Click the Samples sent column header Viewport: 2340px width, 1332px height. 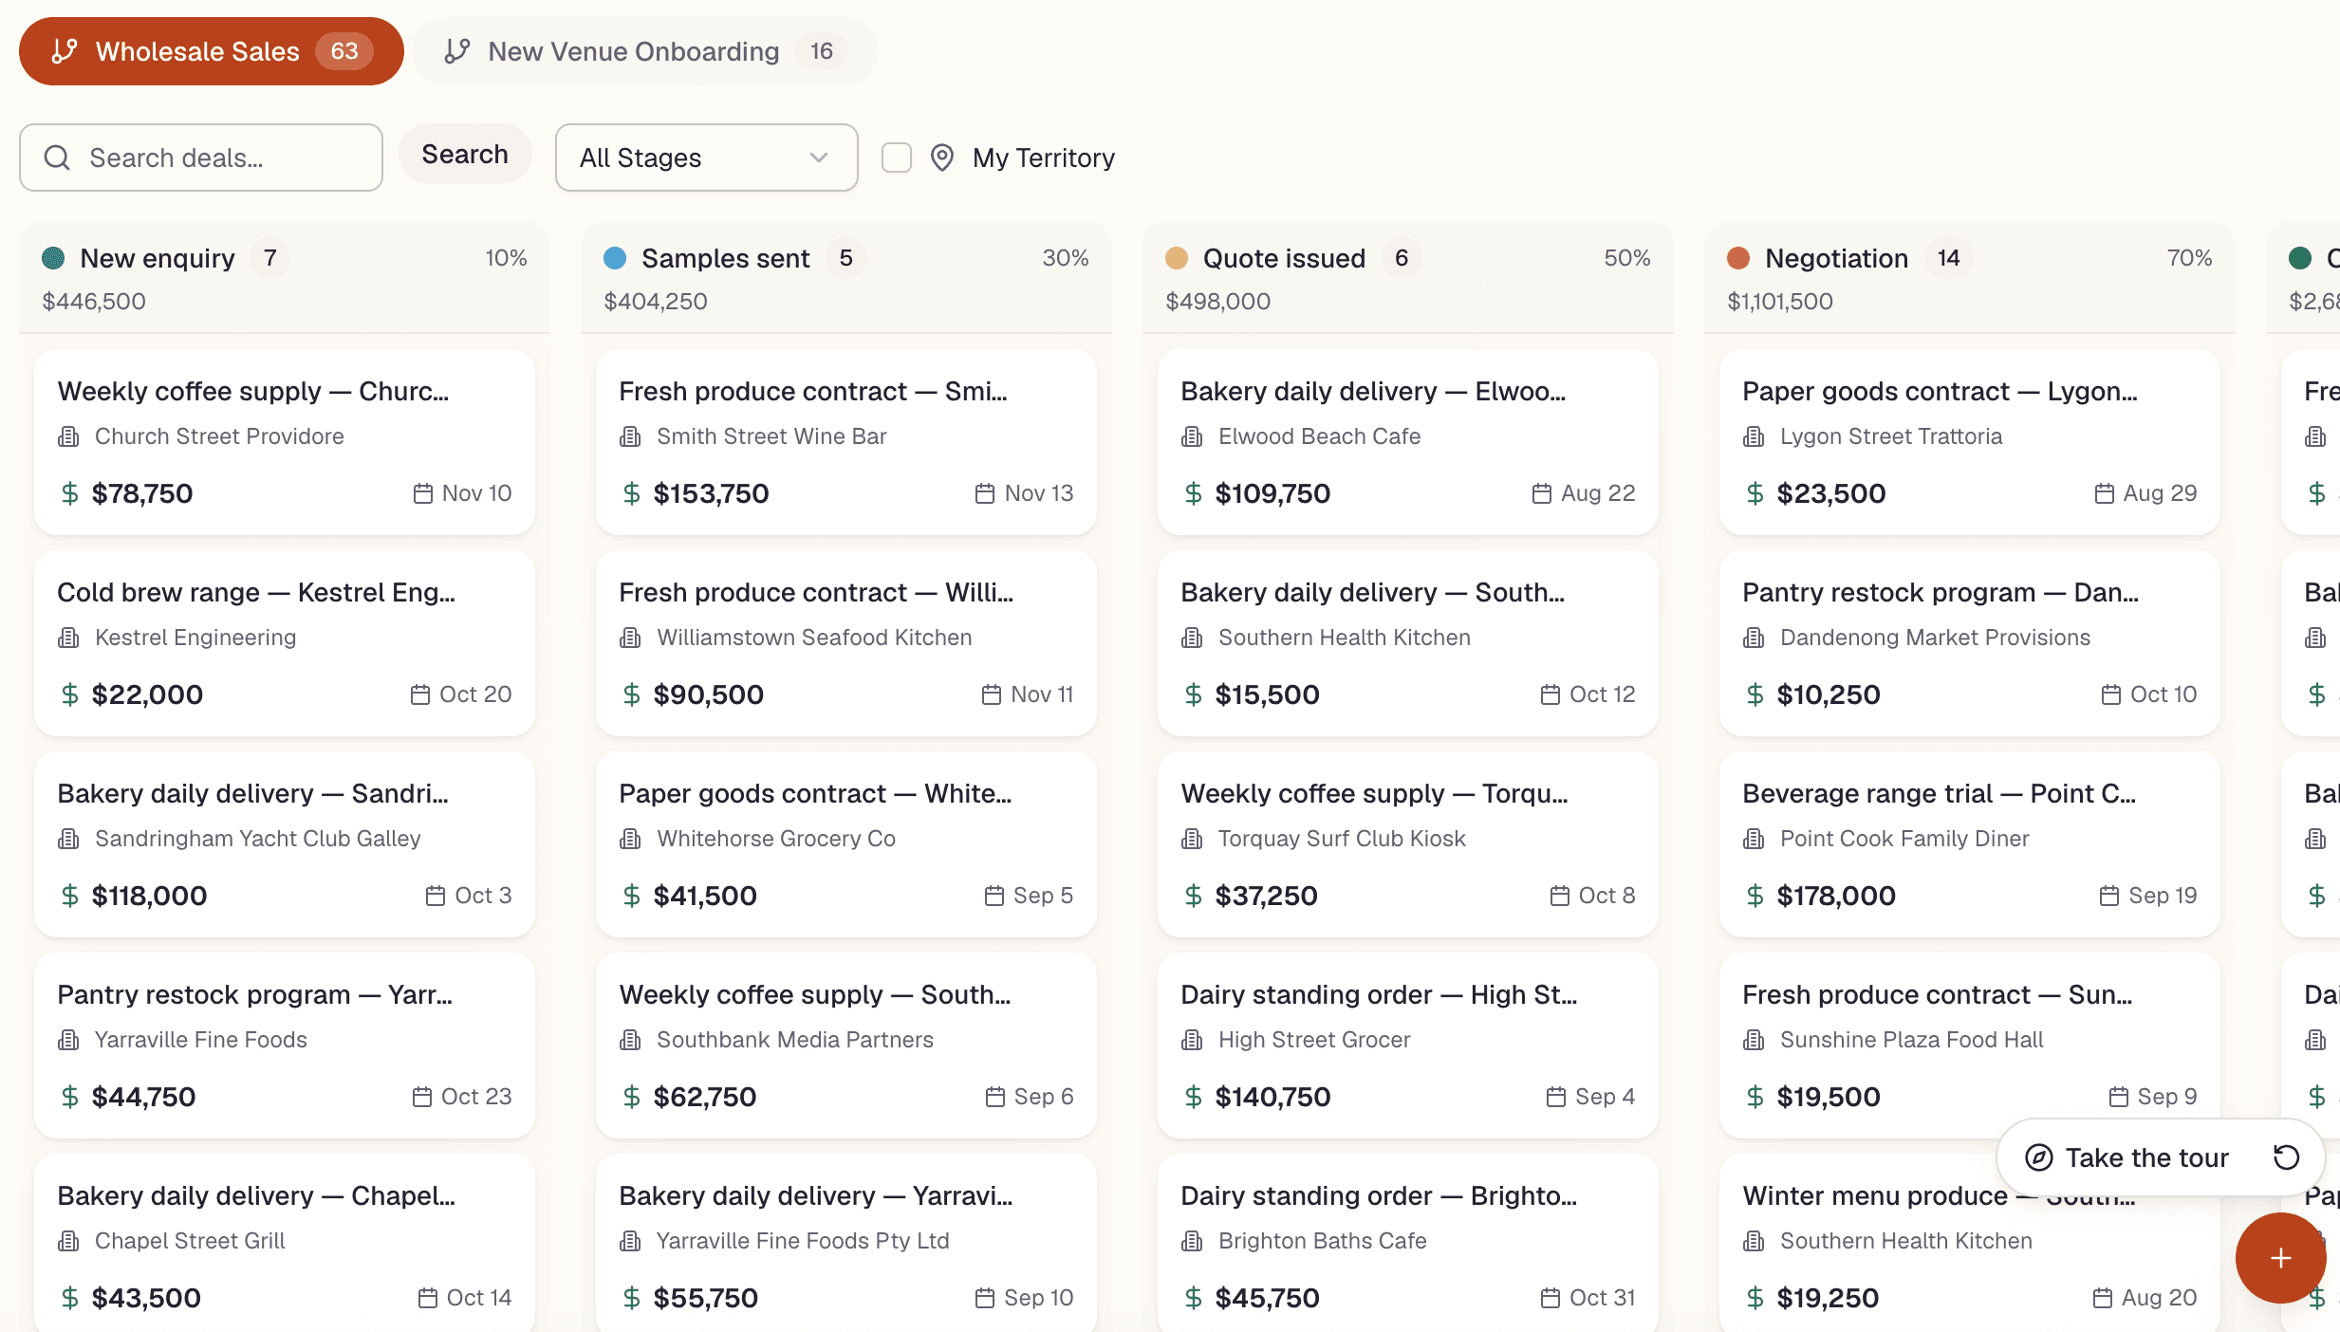pos(846,278)
